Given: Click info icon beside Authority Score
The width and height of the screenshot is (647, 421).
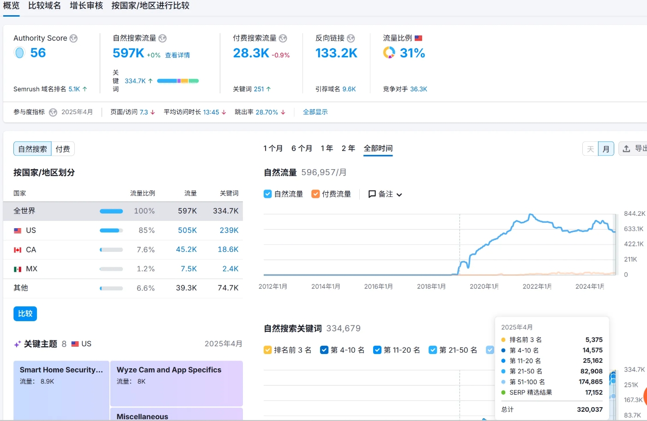Looking at the screenshot, I should tap(73, 38).
